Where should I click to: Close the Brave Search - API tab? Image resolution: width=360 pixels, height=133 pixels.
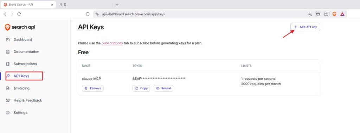[x=52, y=5]
